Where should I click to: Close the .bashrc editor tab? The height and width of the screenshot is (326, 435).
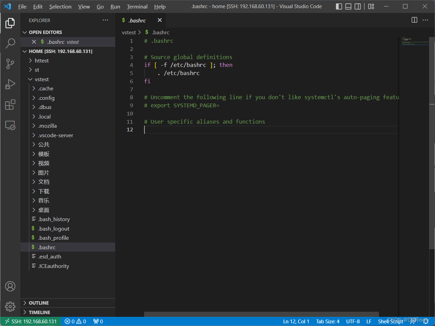[x=160, y=20]
